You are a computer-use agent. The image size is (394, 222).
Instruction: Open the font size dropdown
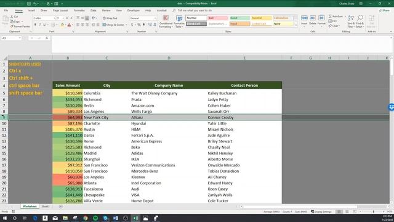(63, 18)
